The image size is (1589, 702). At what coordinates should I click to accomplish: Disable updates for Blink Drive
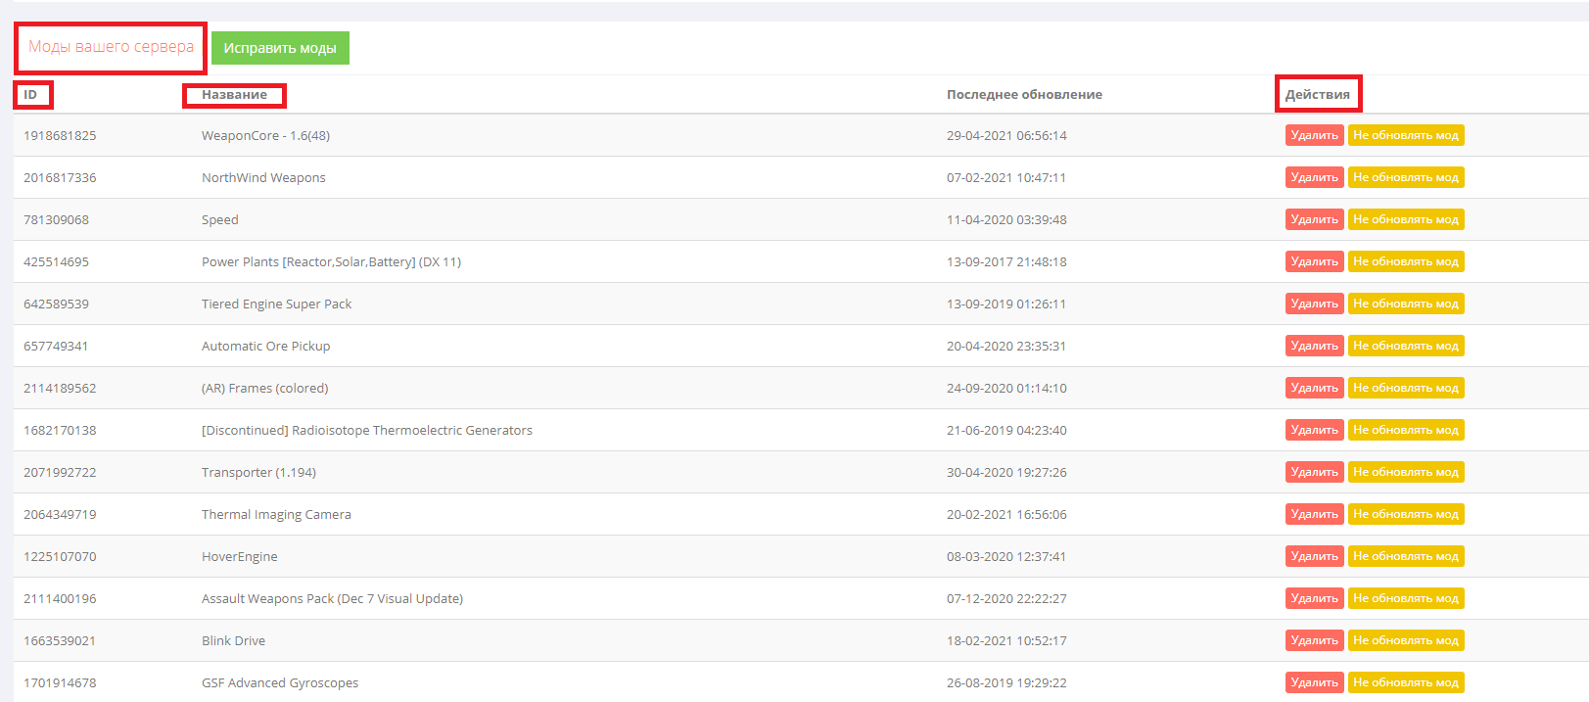tap(1406, 640)
